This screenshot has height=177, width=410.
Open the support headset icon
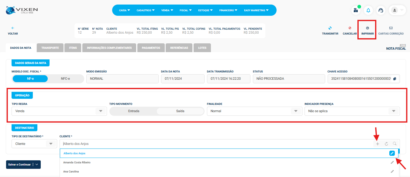381,10
